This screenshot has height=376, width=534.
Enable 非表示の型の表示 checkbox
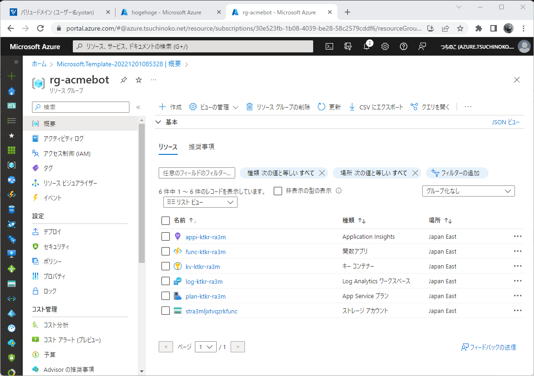point(278,191)
